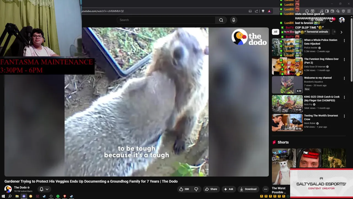Viewport: 353px width, 199px height.
Task: Open the browser extensions puzzle icon
Action: pos(307,11)
